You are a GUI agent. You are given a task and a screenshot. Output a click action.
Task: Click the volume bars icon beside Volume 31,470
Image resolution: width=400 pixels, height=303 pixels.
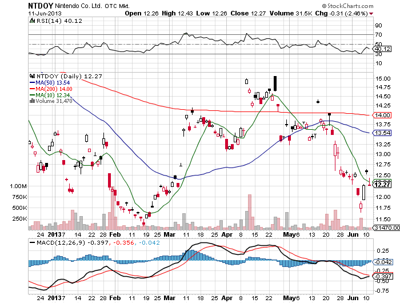pyautogui.click(x=32, y=101)
